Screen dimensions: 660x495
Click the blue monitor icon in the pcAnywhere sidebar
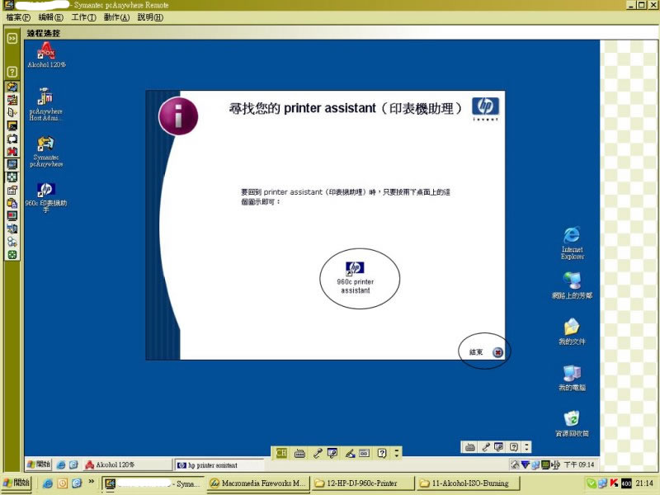[12, 164]
